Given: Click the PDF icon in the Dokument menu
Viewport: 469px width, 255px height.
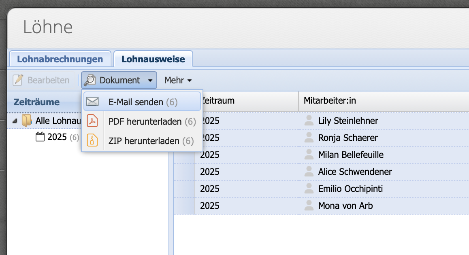Looking at the screenshot, I should coord(92,121).
